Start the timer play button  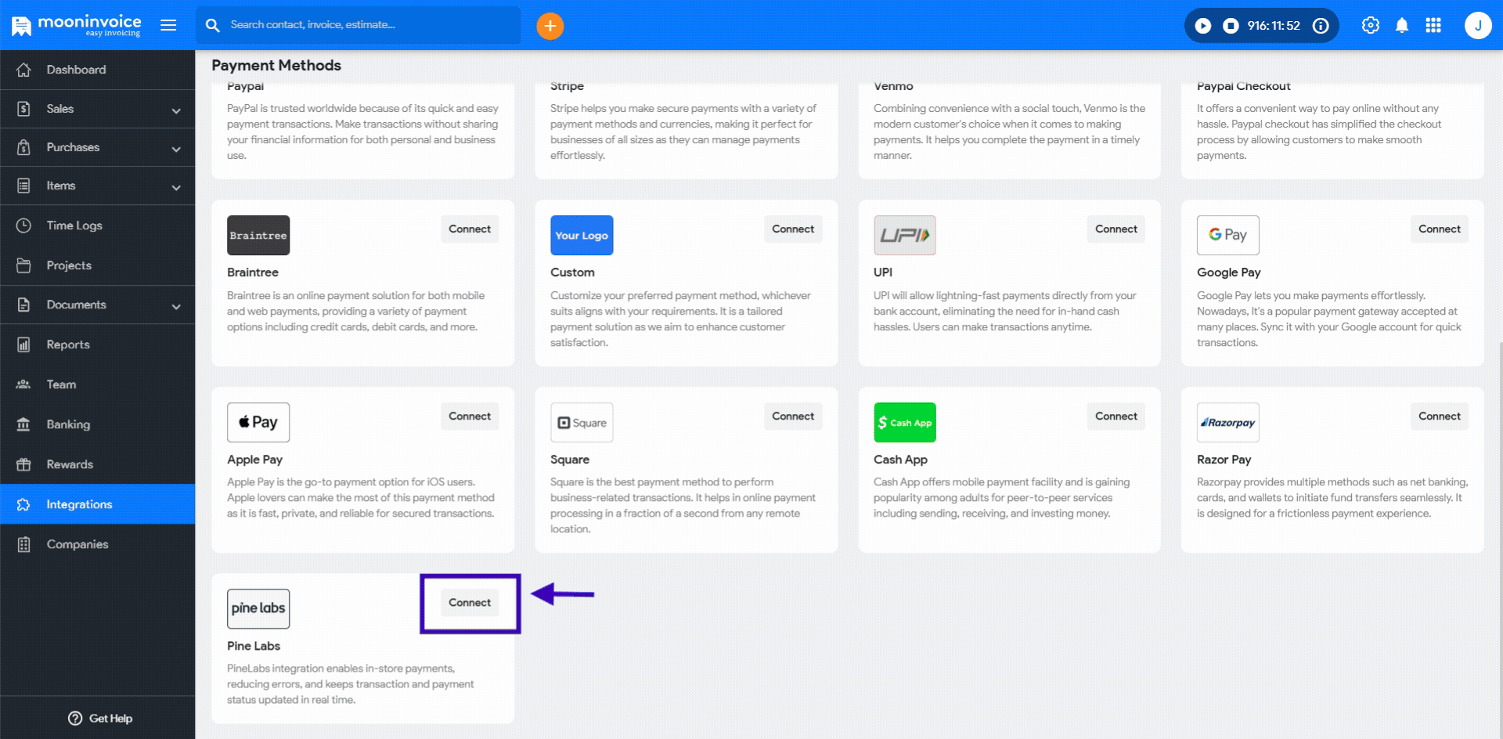[x=1203, y=26]
